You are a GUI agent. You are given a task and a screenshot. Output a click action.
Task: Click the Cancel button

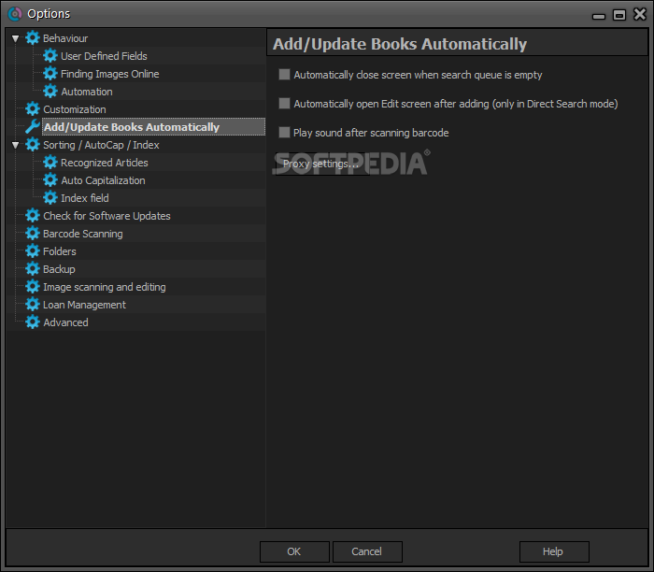(x=367, y=551)
